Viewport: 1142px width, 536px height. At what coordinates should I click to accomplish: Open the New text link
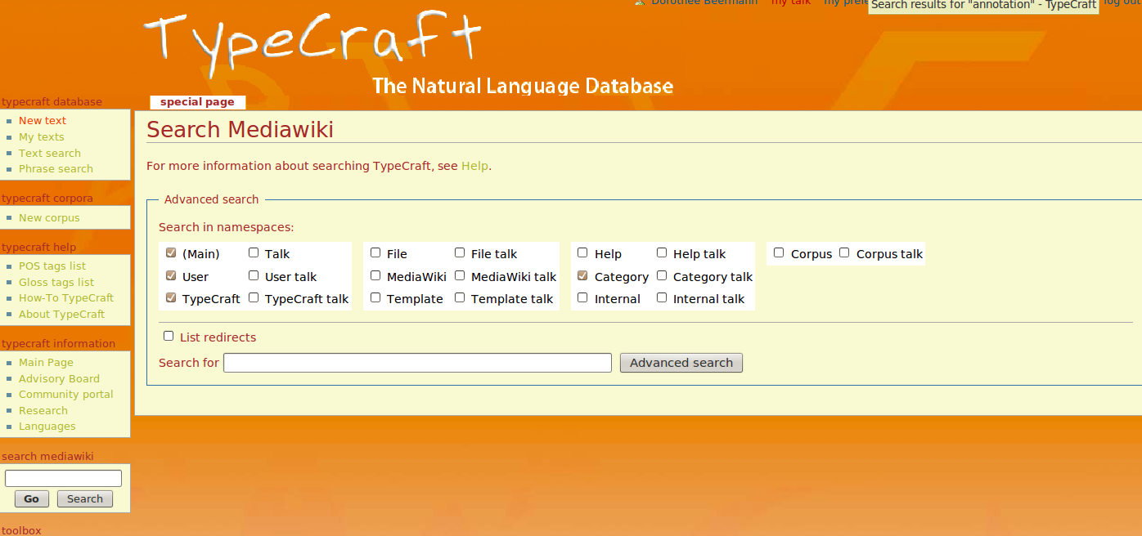(43, 121)
